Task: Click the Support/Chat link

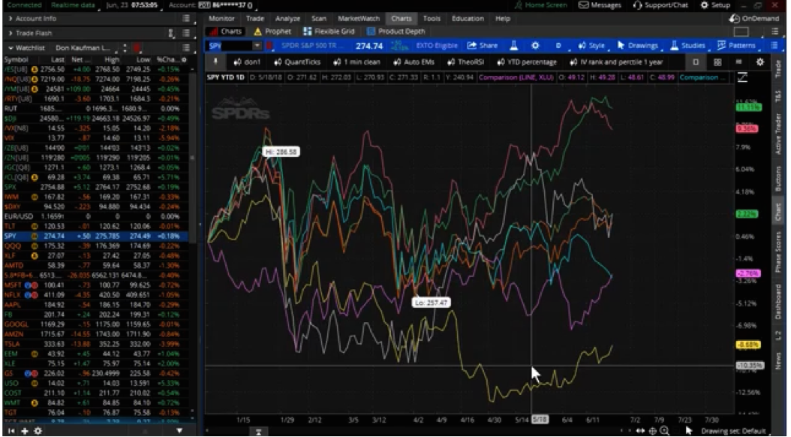Action: (x=659, y=5)
